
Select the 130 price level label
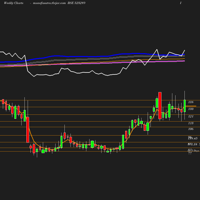tap(191, 109)
